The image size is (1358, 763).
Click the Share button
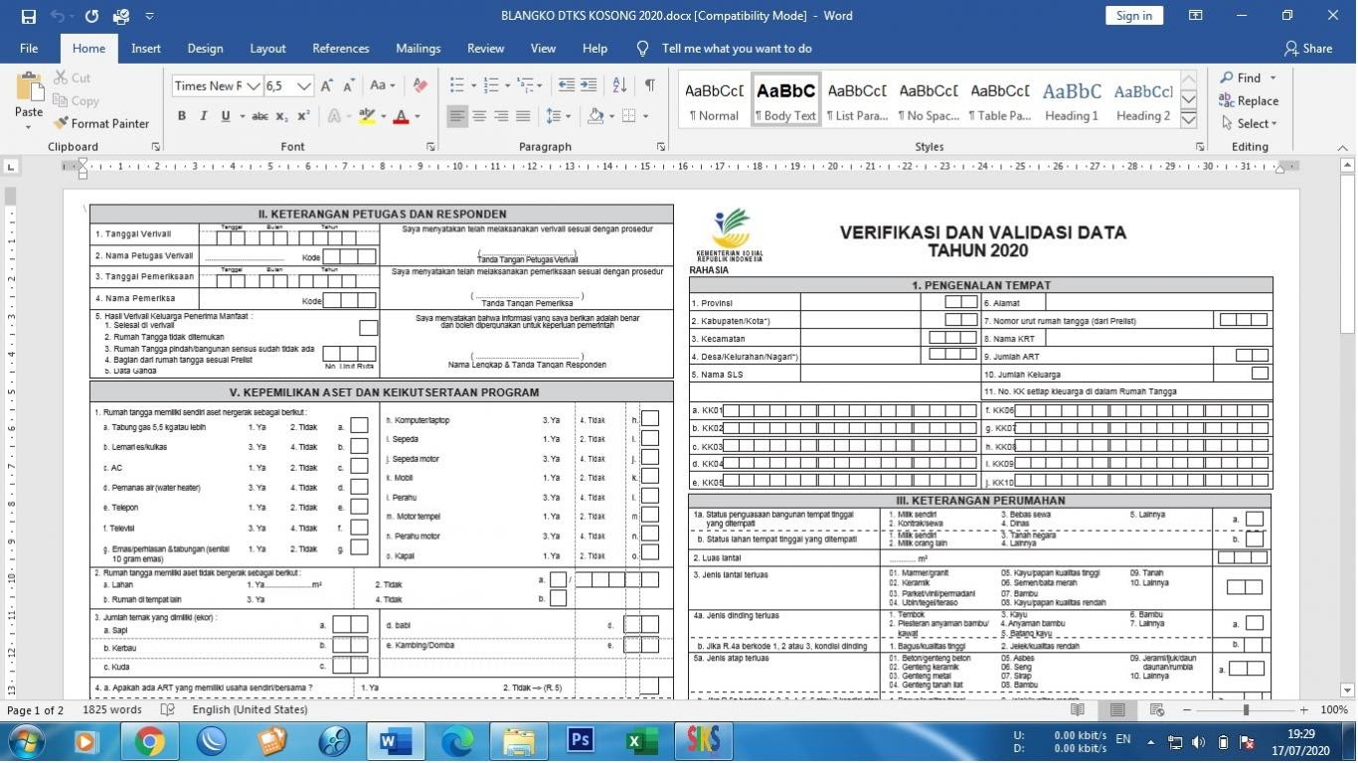tap(1307, 48)
